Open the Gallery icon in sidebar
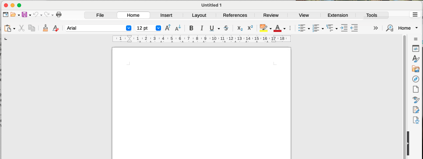Viewport: 423px width, 159px height. point(416,69)
